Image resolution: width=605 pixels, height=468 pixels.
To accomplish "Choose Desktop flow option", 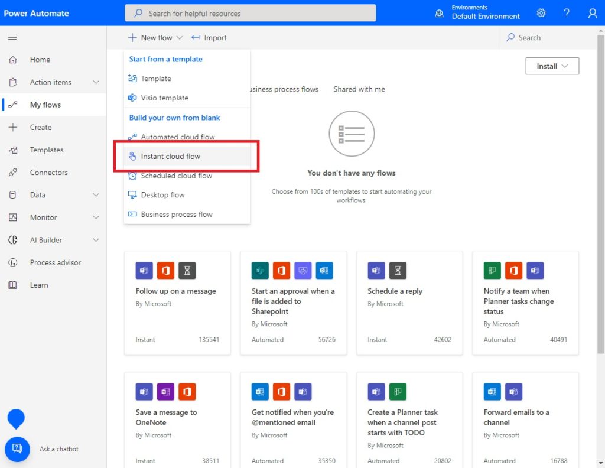I will [187, 195].
